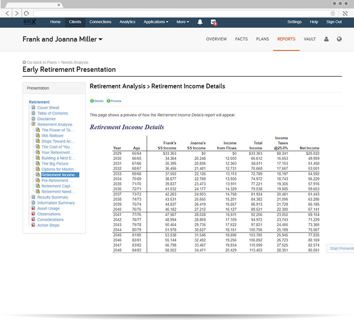Click the Presentation panel header
354x320 pixels.
54,88
